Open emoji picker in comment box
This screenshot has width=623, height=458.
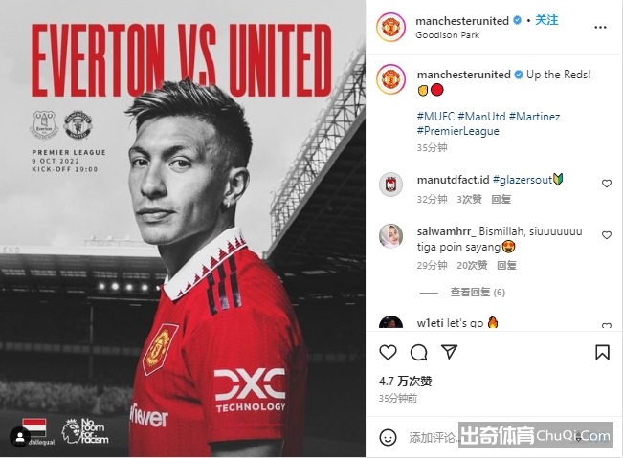[388, 437]
